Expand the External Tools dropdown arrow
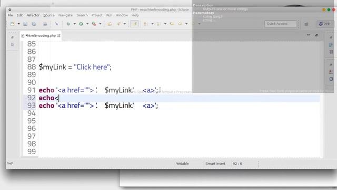The width and height of the screenshot is (337, 190). pos(100,24)
